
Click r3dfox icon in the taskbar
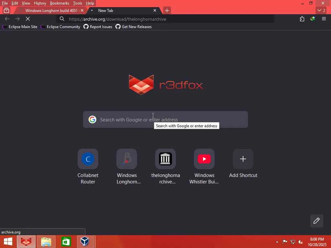(26, 242)
